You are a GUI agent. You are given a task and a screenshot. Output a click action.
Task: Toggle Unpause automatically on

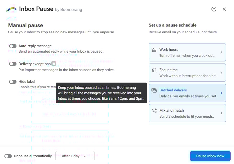pyautogui.click(x=8, y=156)
